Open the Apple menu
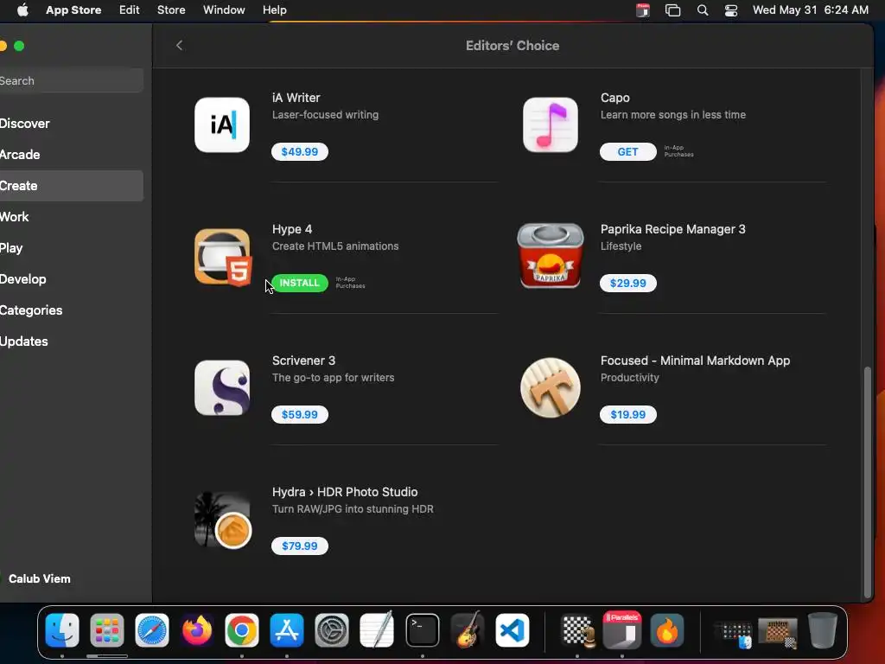Image resolution: width=885 pixels, height=664 pixels. pyautogui.click(x=22, y=10)
